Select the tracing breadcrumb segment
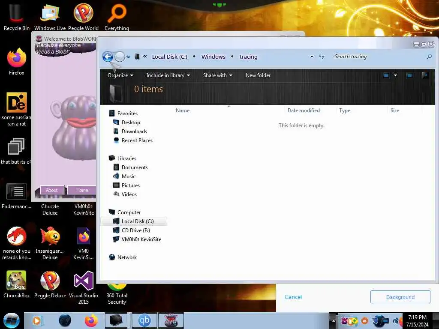 (249, 57)
